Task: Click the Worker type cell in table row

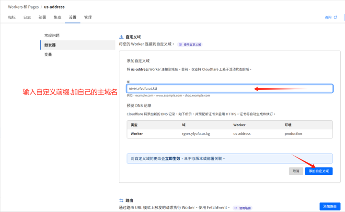Action: coord(137,134)
